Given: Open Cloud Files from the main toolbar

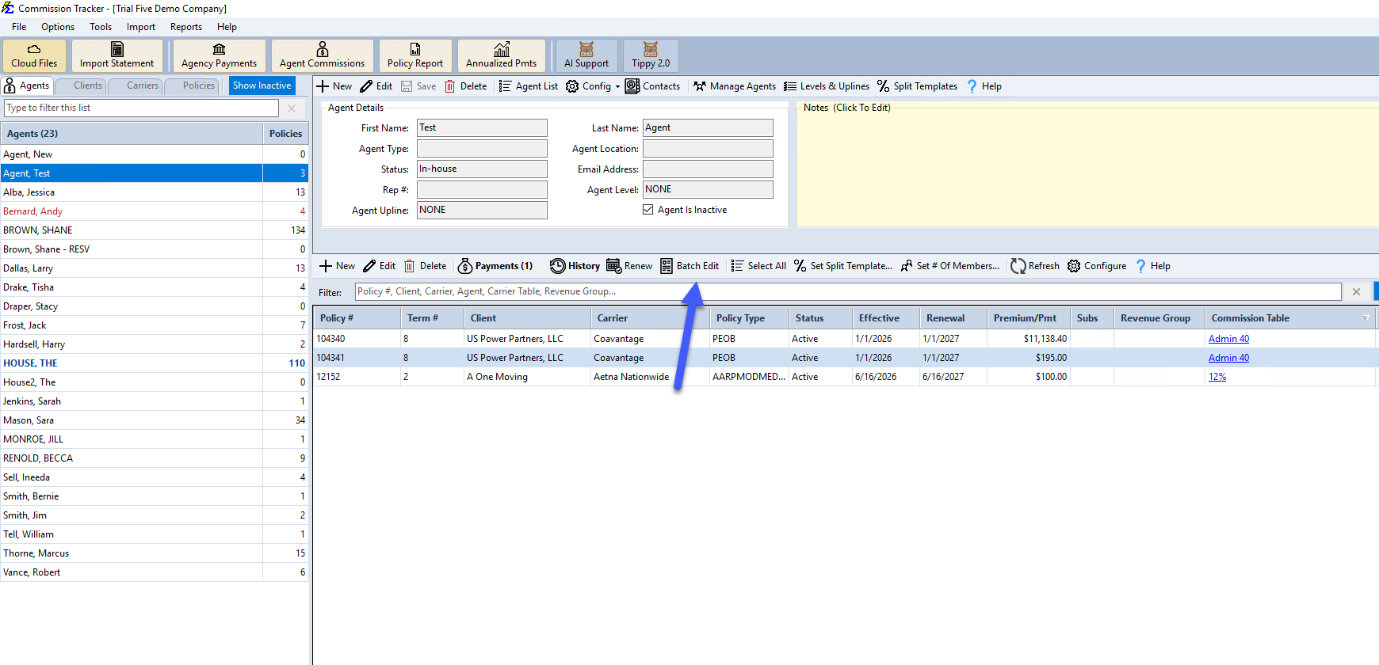Looking at the screenshot, I should pos(34,56).
